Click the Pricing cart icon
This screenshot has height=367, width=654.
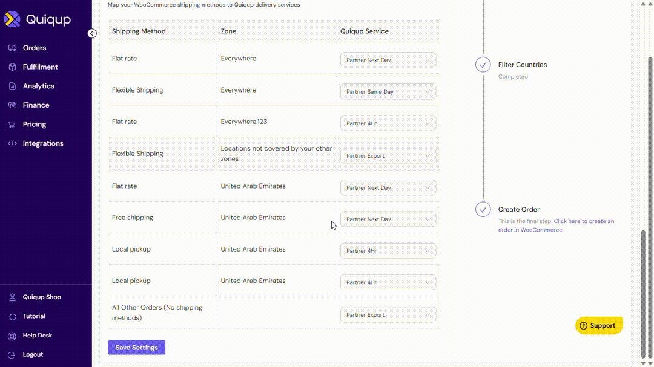(12, 125)
